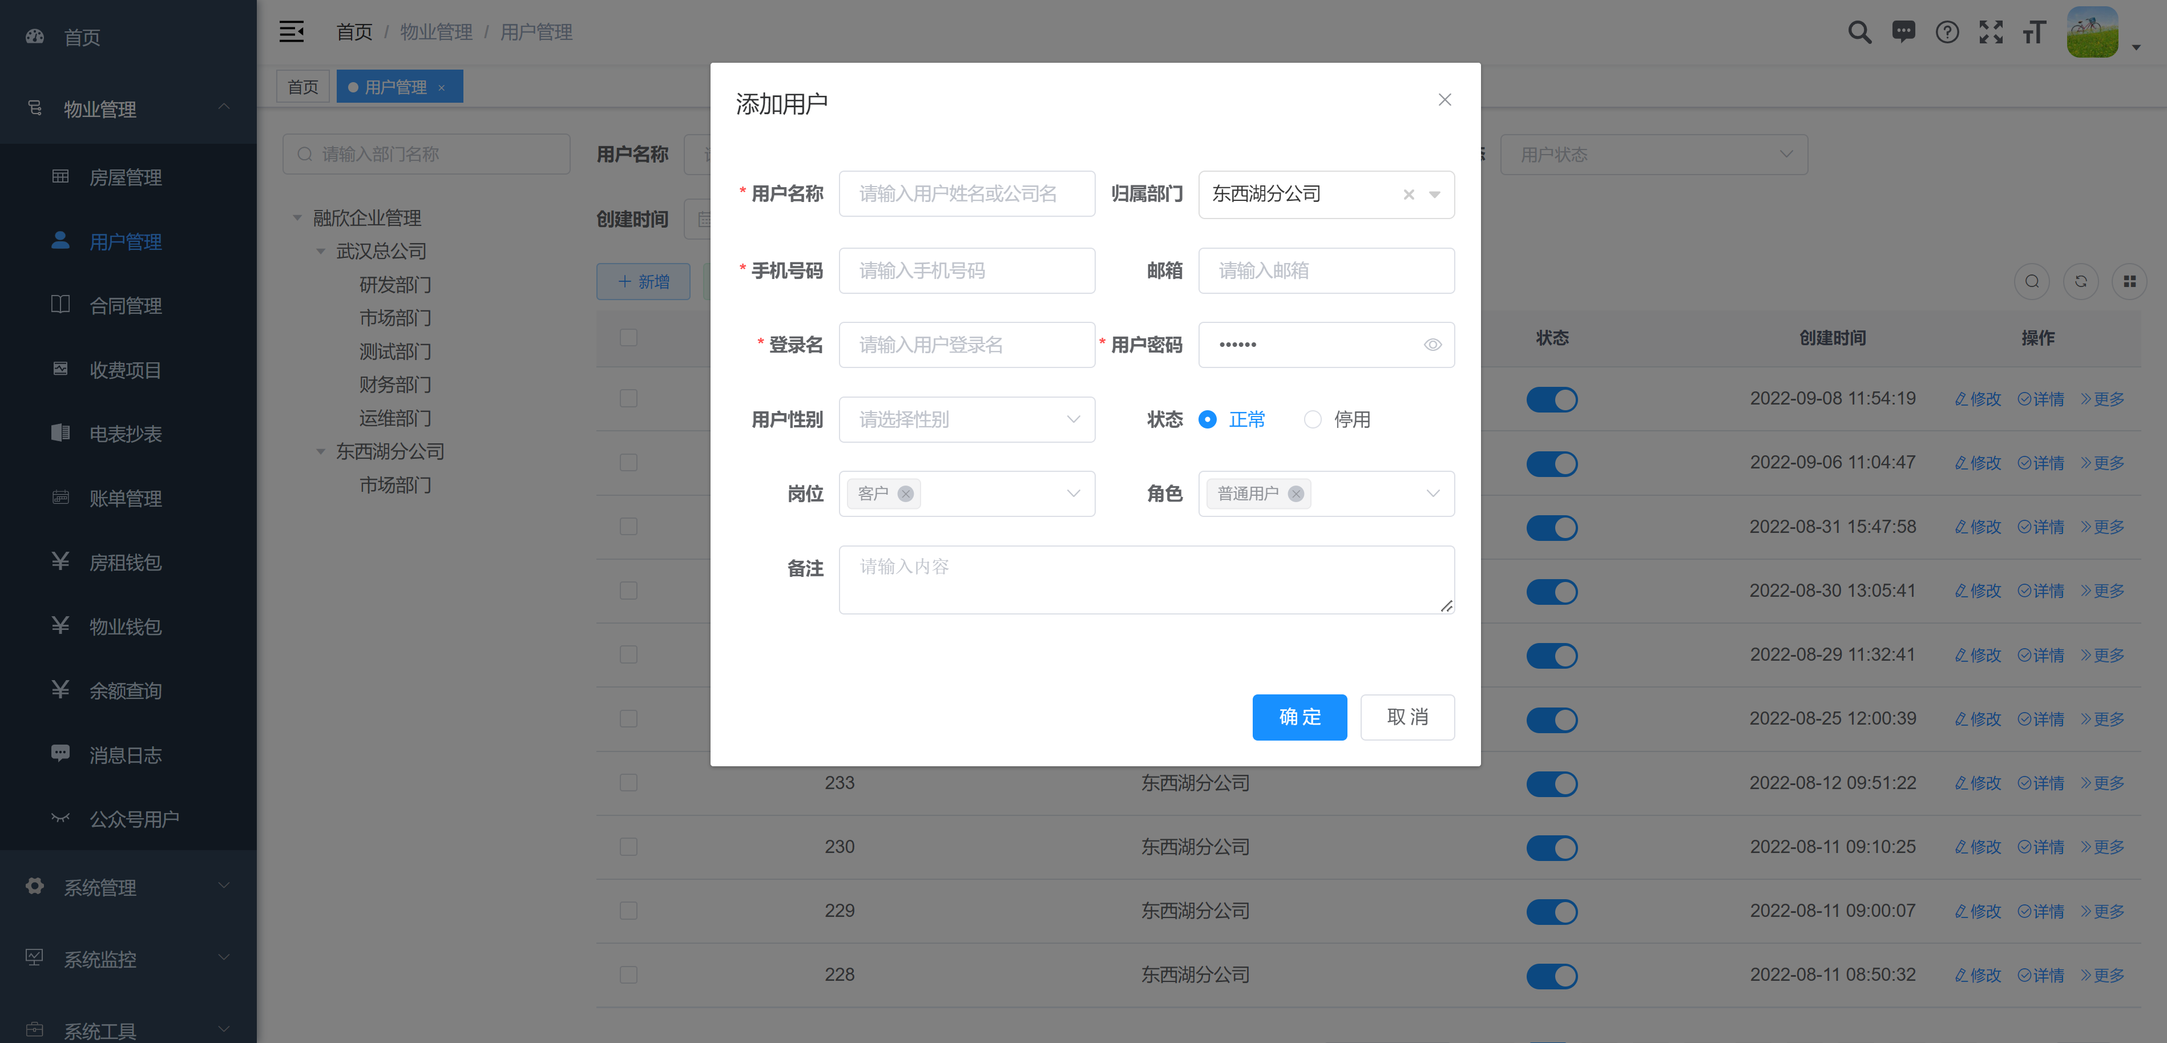Click the table search toggle icon

(2032, 282)
